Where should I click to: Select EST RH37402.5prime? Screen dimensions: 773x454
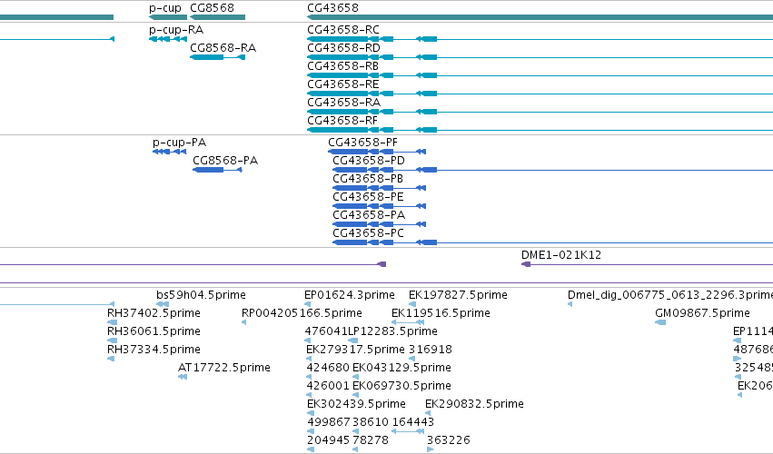click(154, 313)
